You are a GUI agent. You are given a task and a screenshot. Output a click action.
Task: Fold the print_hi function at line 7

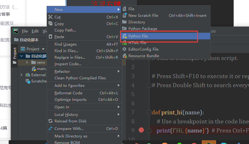pos(149,112)
